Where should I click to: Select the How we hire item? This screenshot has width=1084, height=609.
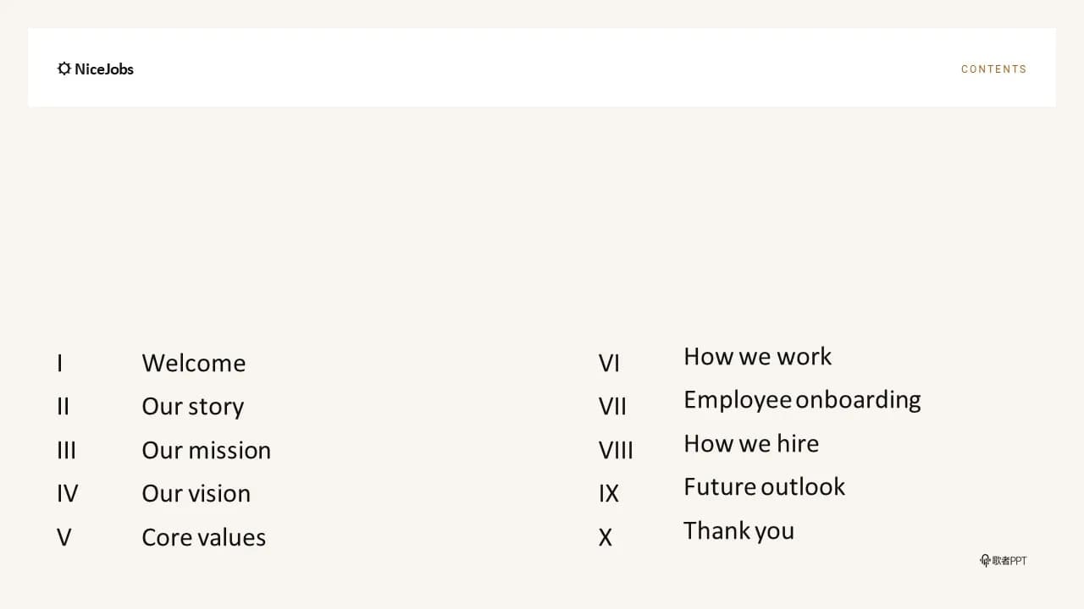[751, 443]
